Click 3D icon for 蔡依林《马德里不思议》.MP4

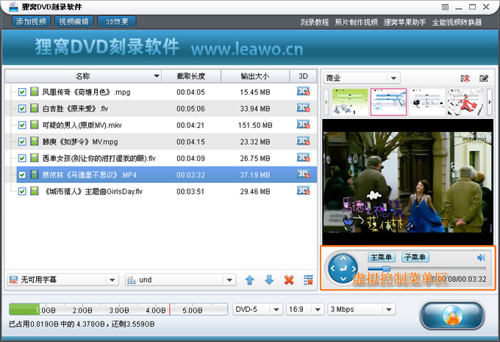pos(303,175)
